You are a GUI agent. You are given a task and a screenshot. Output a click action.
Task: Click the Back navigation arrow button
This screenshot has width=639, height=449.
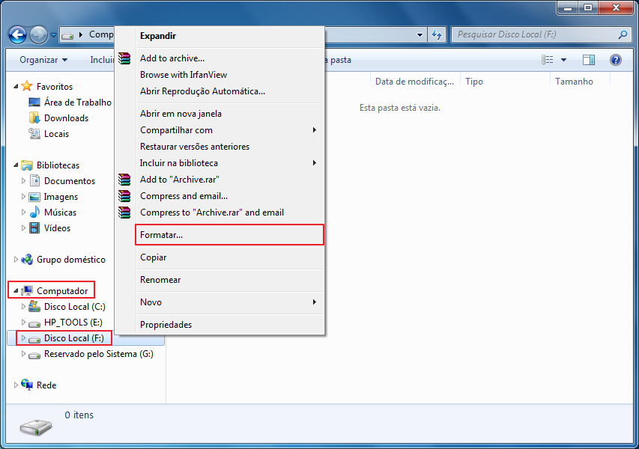pos(17,34)
